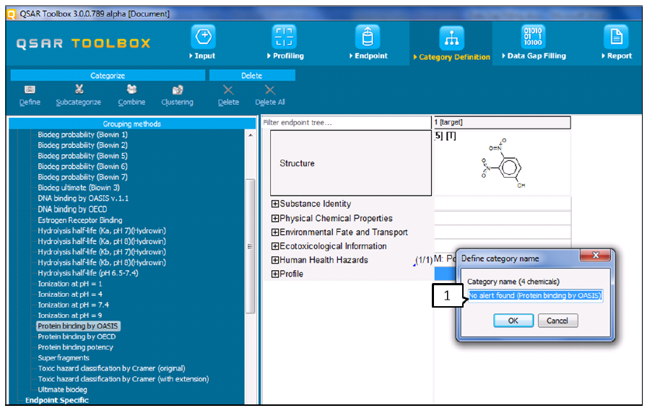Select Biodeg ultimate (Biowin 3)

(x=79, y=188)
